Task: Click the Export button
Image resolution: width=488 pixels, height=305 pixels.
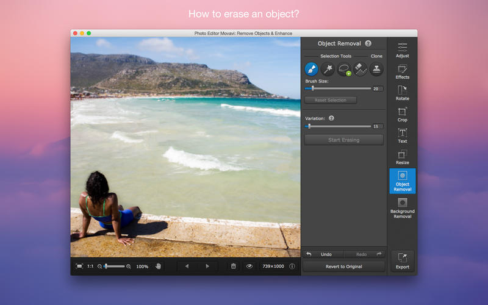Action: [x=402, y=260]
